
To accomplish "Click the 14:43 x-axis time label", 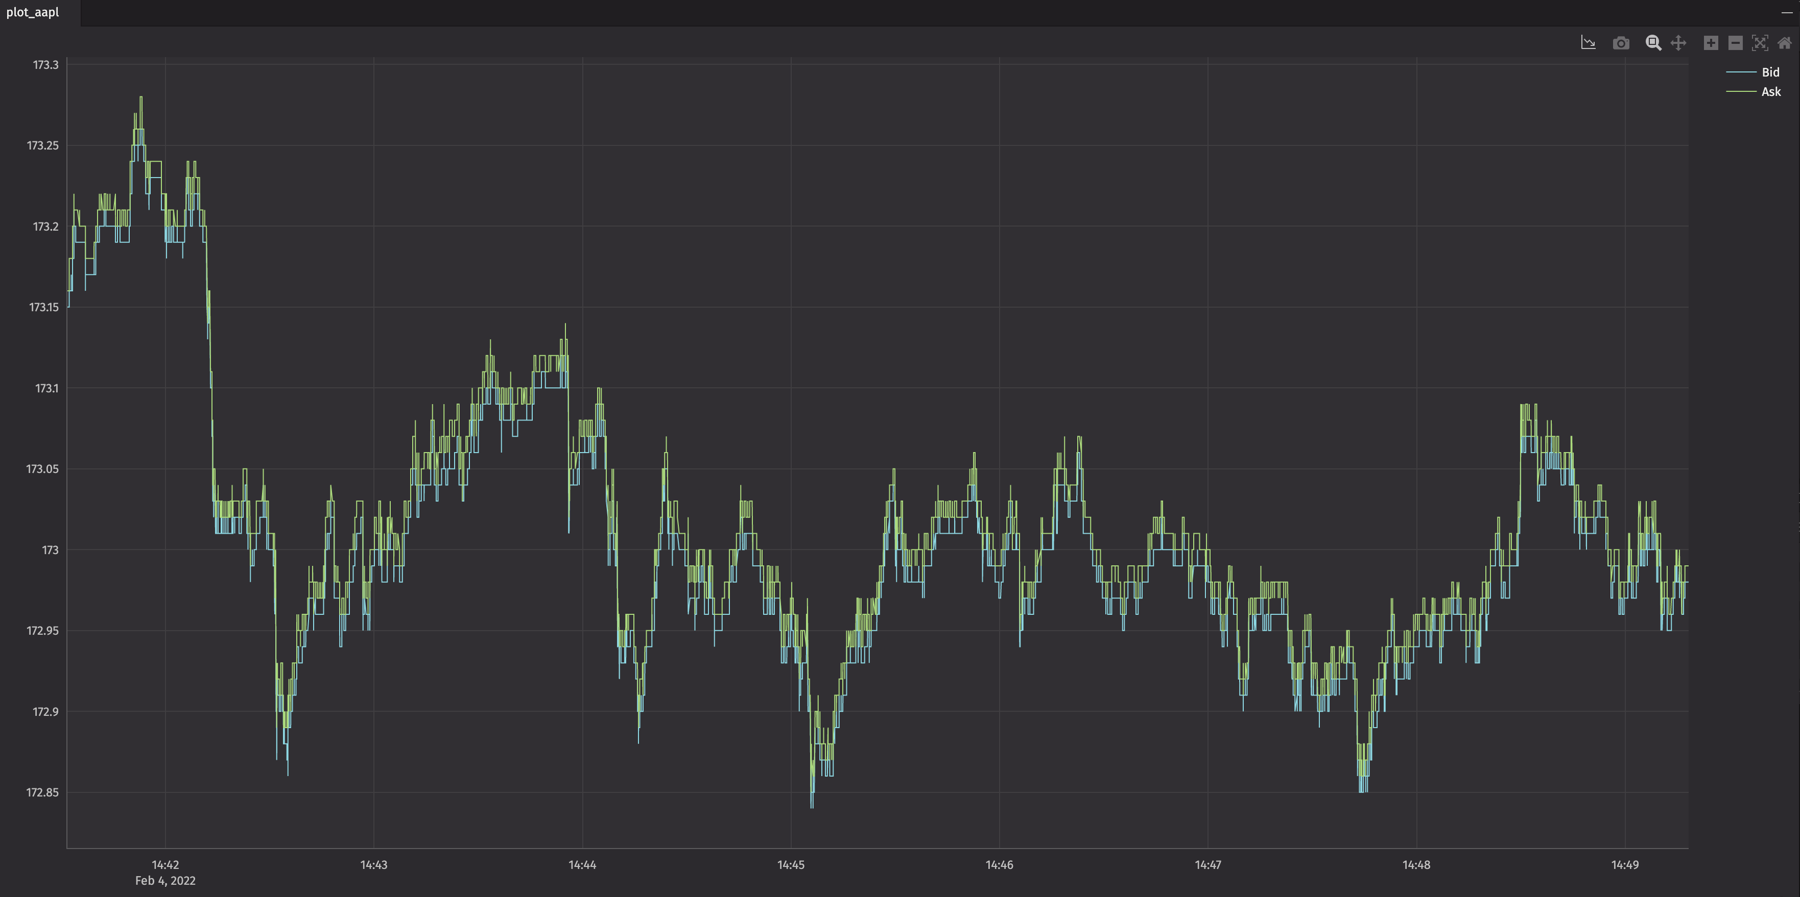I will pyautogui.click(x=374, y=865).
